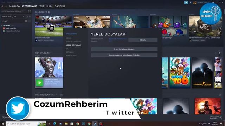Open the MAĞAZA store tab
This screenshot has width=225, height=126.
tap(14, 6)
